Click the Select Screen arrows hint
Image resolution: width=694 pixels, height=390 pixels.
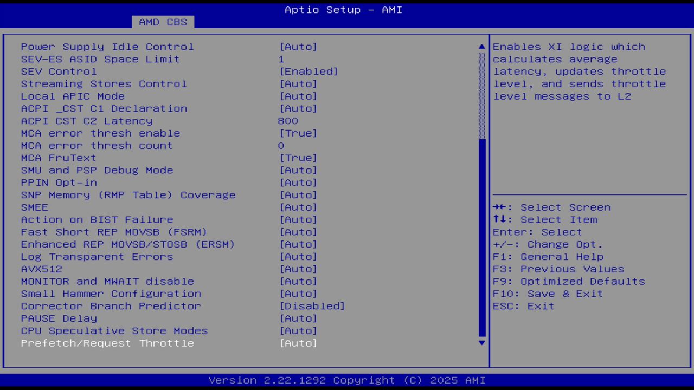coord(551,207)
